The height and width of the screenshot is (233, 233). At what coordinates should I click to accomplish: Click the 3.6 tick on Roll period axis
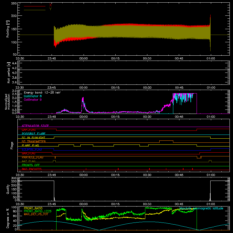point(14,82)
